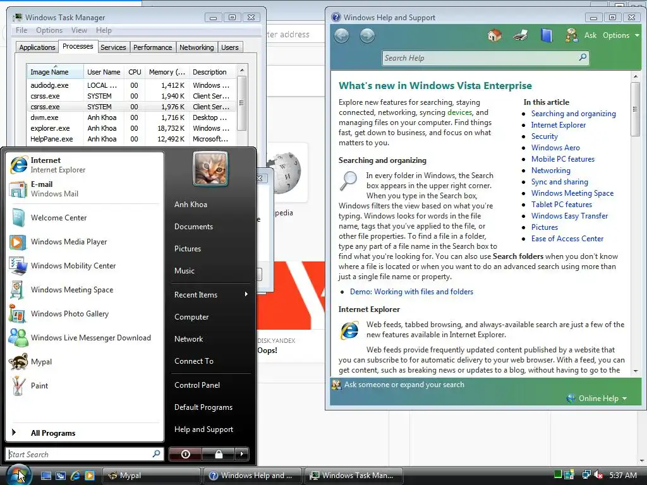The height and width of the screenshot is (485, 647).
Task: Open Windows Mobility Center
Action: pos(85,266)
